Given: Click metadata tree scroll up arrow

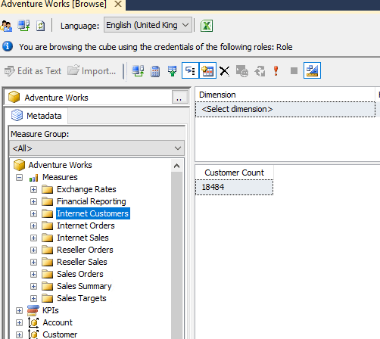Looking at the screenshot, I should click(x=176, y=166).
